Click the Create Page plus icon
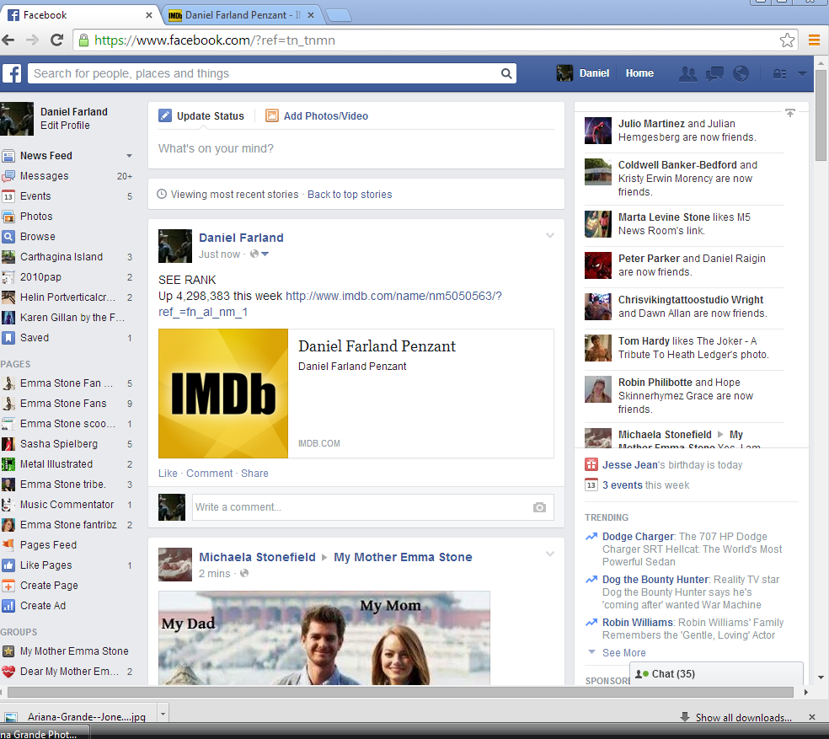 (8, 586)
